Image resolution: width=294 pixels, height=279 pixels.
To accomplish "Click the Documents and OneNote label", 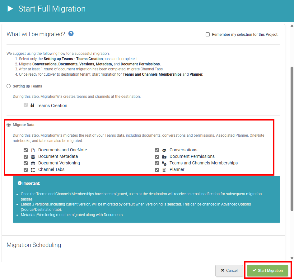I will [x=63, y=150].
